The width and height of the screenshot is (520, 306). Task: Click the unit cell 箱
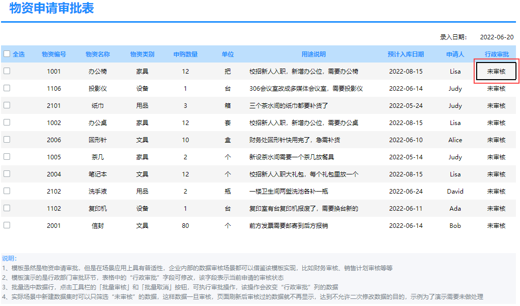[228, 105]
